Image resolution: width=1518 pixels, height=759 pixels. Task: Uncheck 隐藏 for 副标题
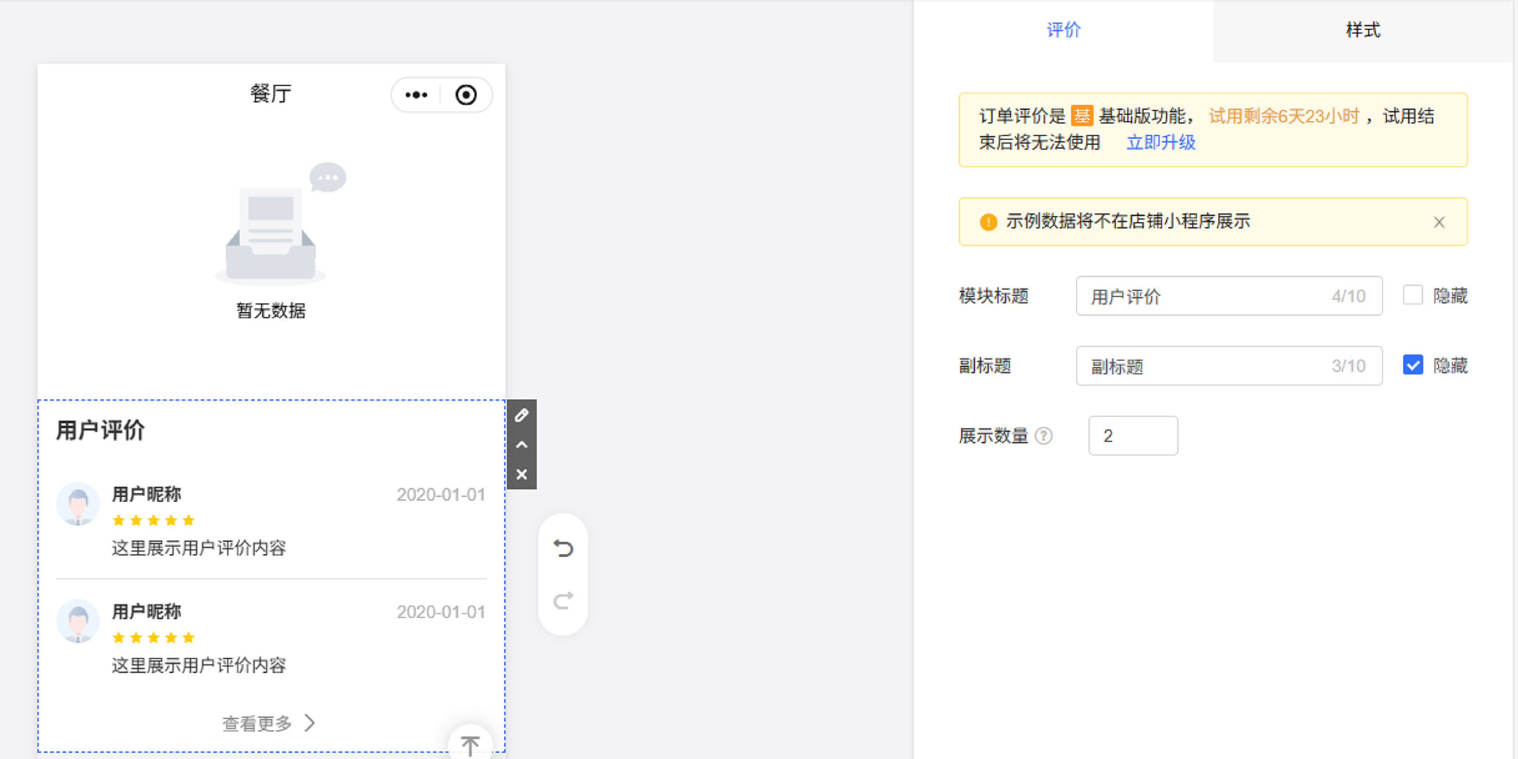point(1413,365)
